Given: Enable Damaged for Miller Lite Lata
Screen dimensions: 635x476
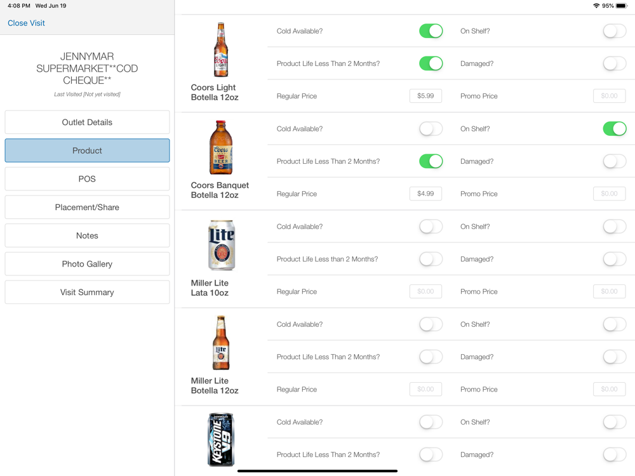Looking at the screenshot, I should [614, 259].
